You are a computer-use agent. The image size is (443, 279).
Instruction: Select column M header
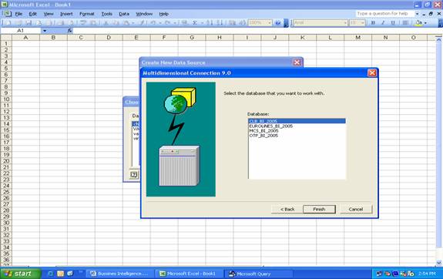(357, 38)
